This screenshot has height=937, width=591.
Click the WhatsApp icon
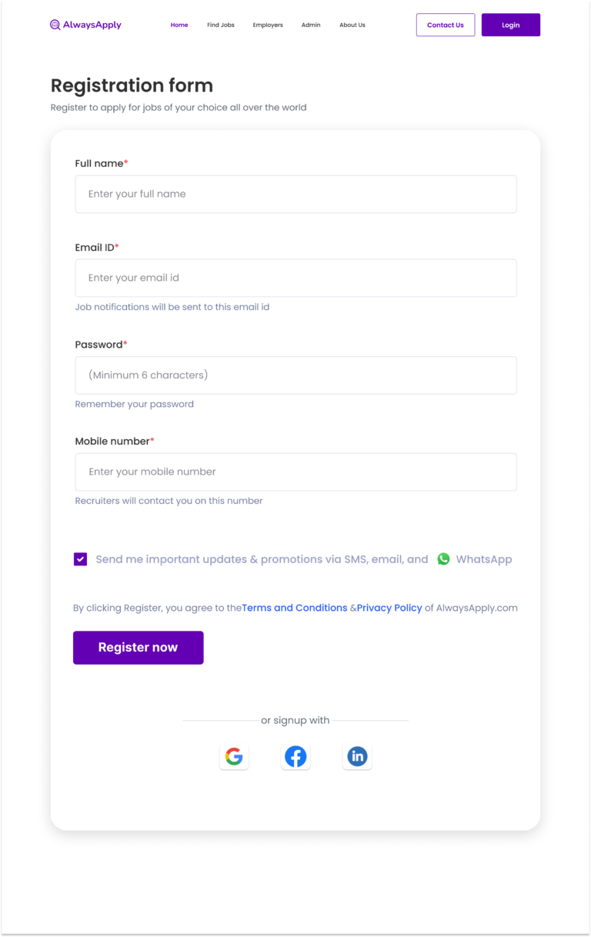(443, 559)
